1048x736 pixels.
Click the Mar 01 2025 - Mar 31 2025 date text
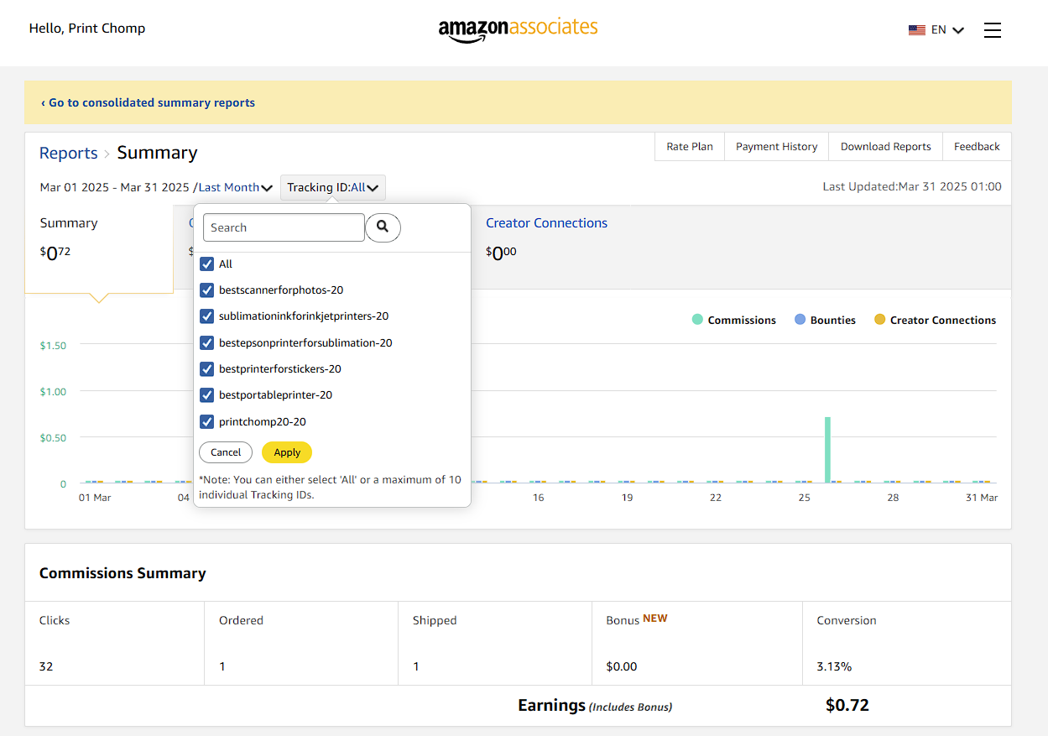click(x=114, y=187)
